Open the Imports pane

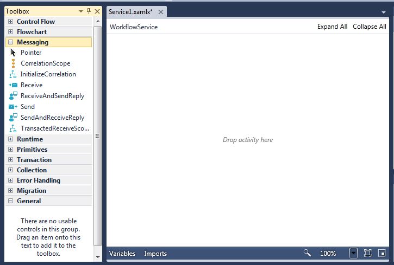point(155,254)
